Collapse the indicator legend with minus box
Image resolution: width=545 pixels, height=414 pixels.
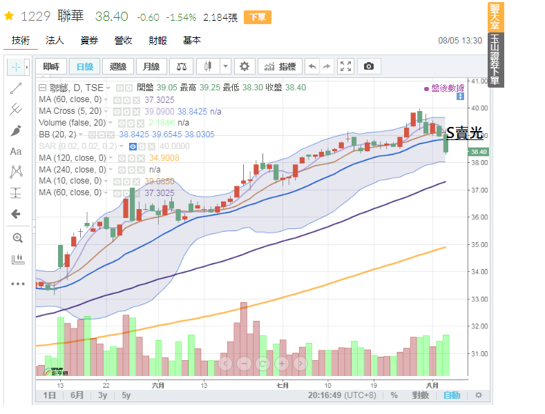click(x=42, y=88)
